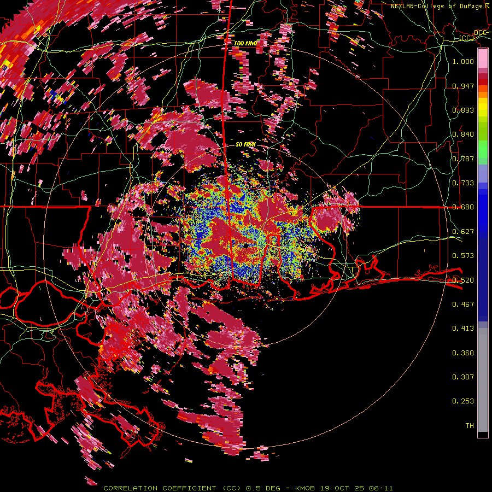Click CORRELATION COEFFICIENT in the bottom caption
Viewport: 492px width, 492px height.
click(x=160, y=488)
